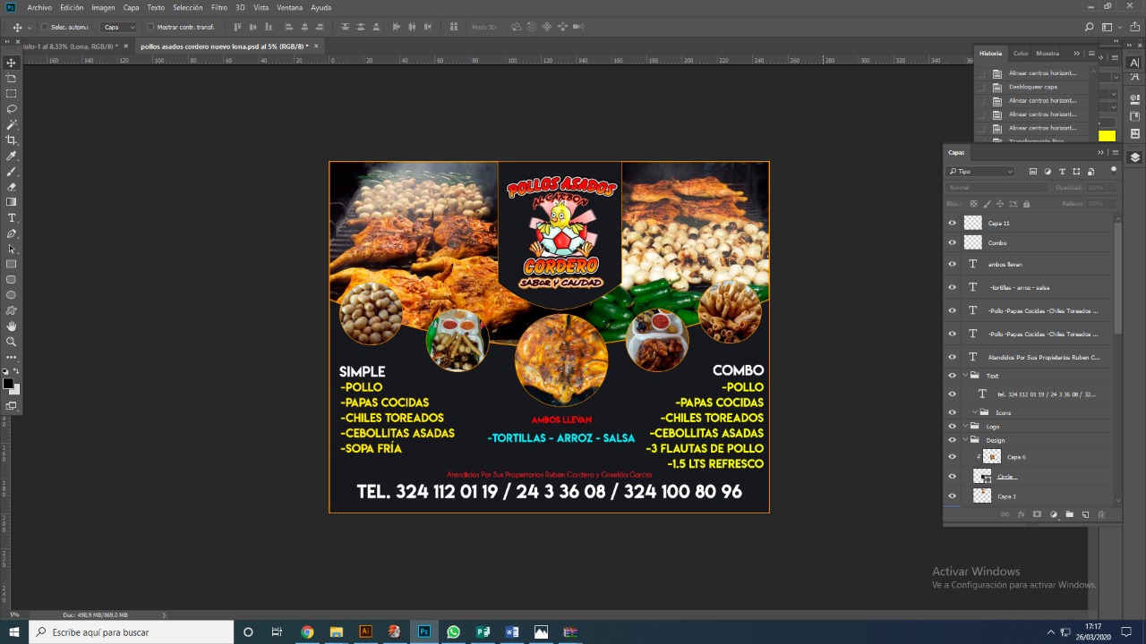Switch to the Muestra panel tab
The width and height of the screenshot is (1146, 644).
(x=1048, y=53)
